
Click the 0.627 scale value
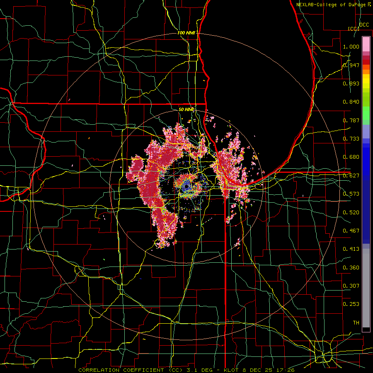click(x=351, y=176)
